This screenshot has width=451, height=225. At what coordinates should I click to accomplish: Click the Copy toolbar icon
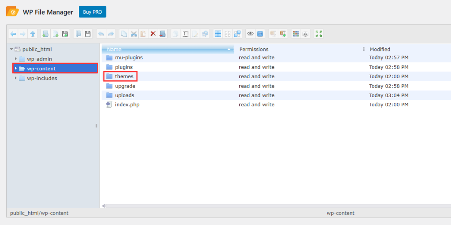pos(124,34)
